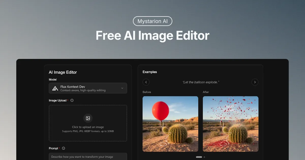
Task: Focus the prompt description text field
Action: coord(88,156)
